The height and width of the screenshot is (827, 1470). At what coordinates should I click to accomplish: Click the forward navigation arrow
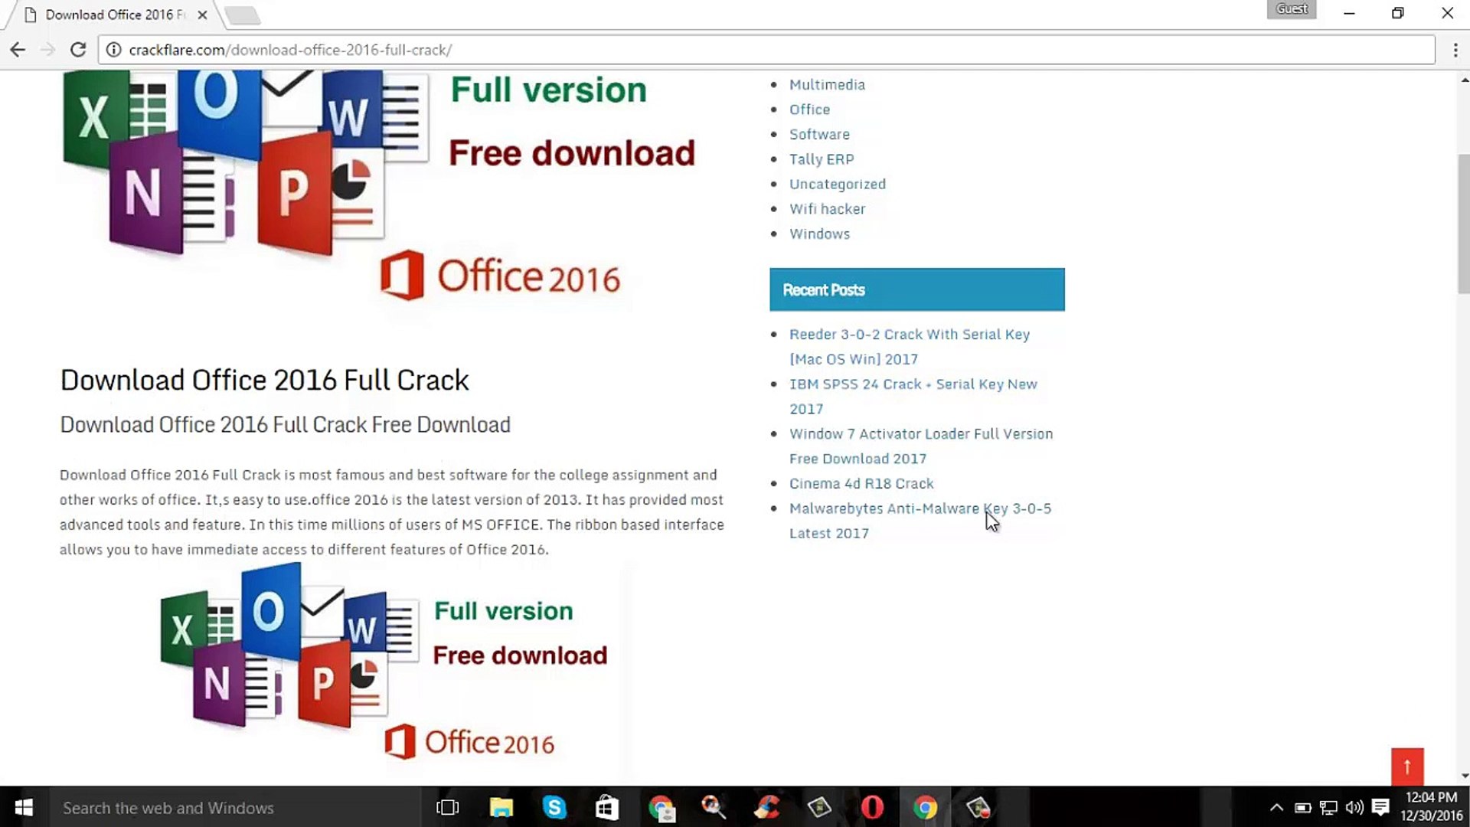pyautogui.click(x=47, y=50)
